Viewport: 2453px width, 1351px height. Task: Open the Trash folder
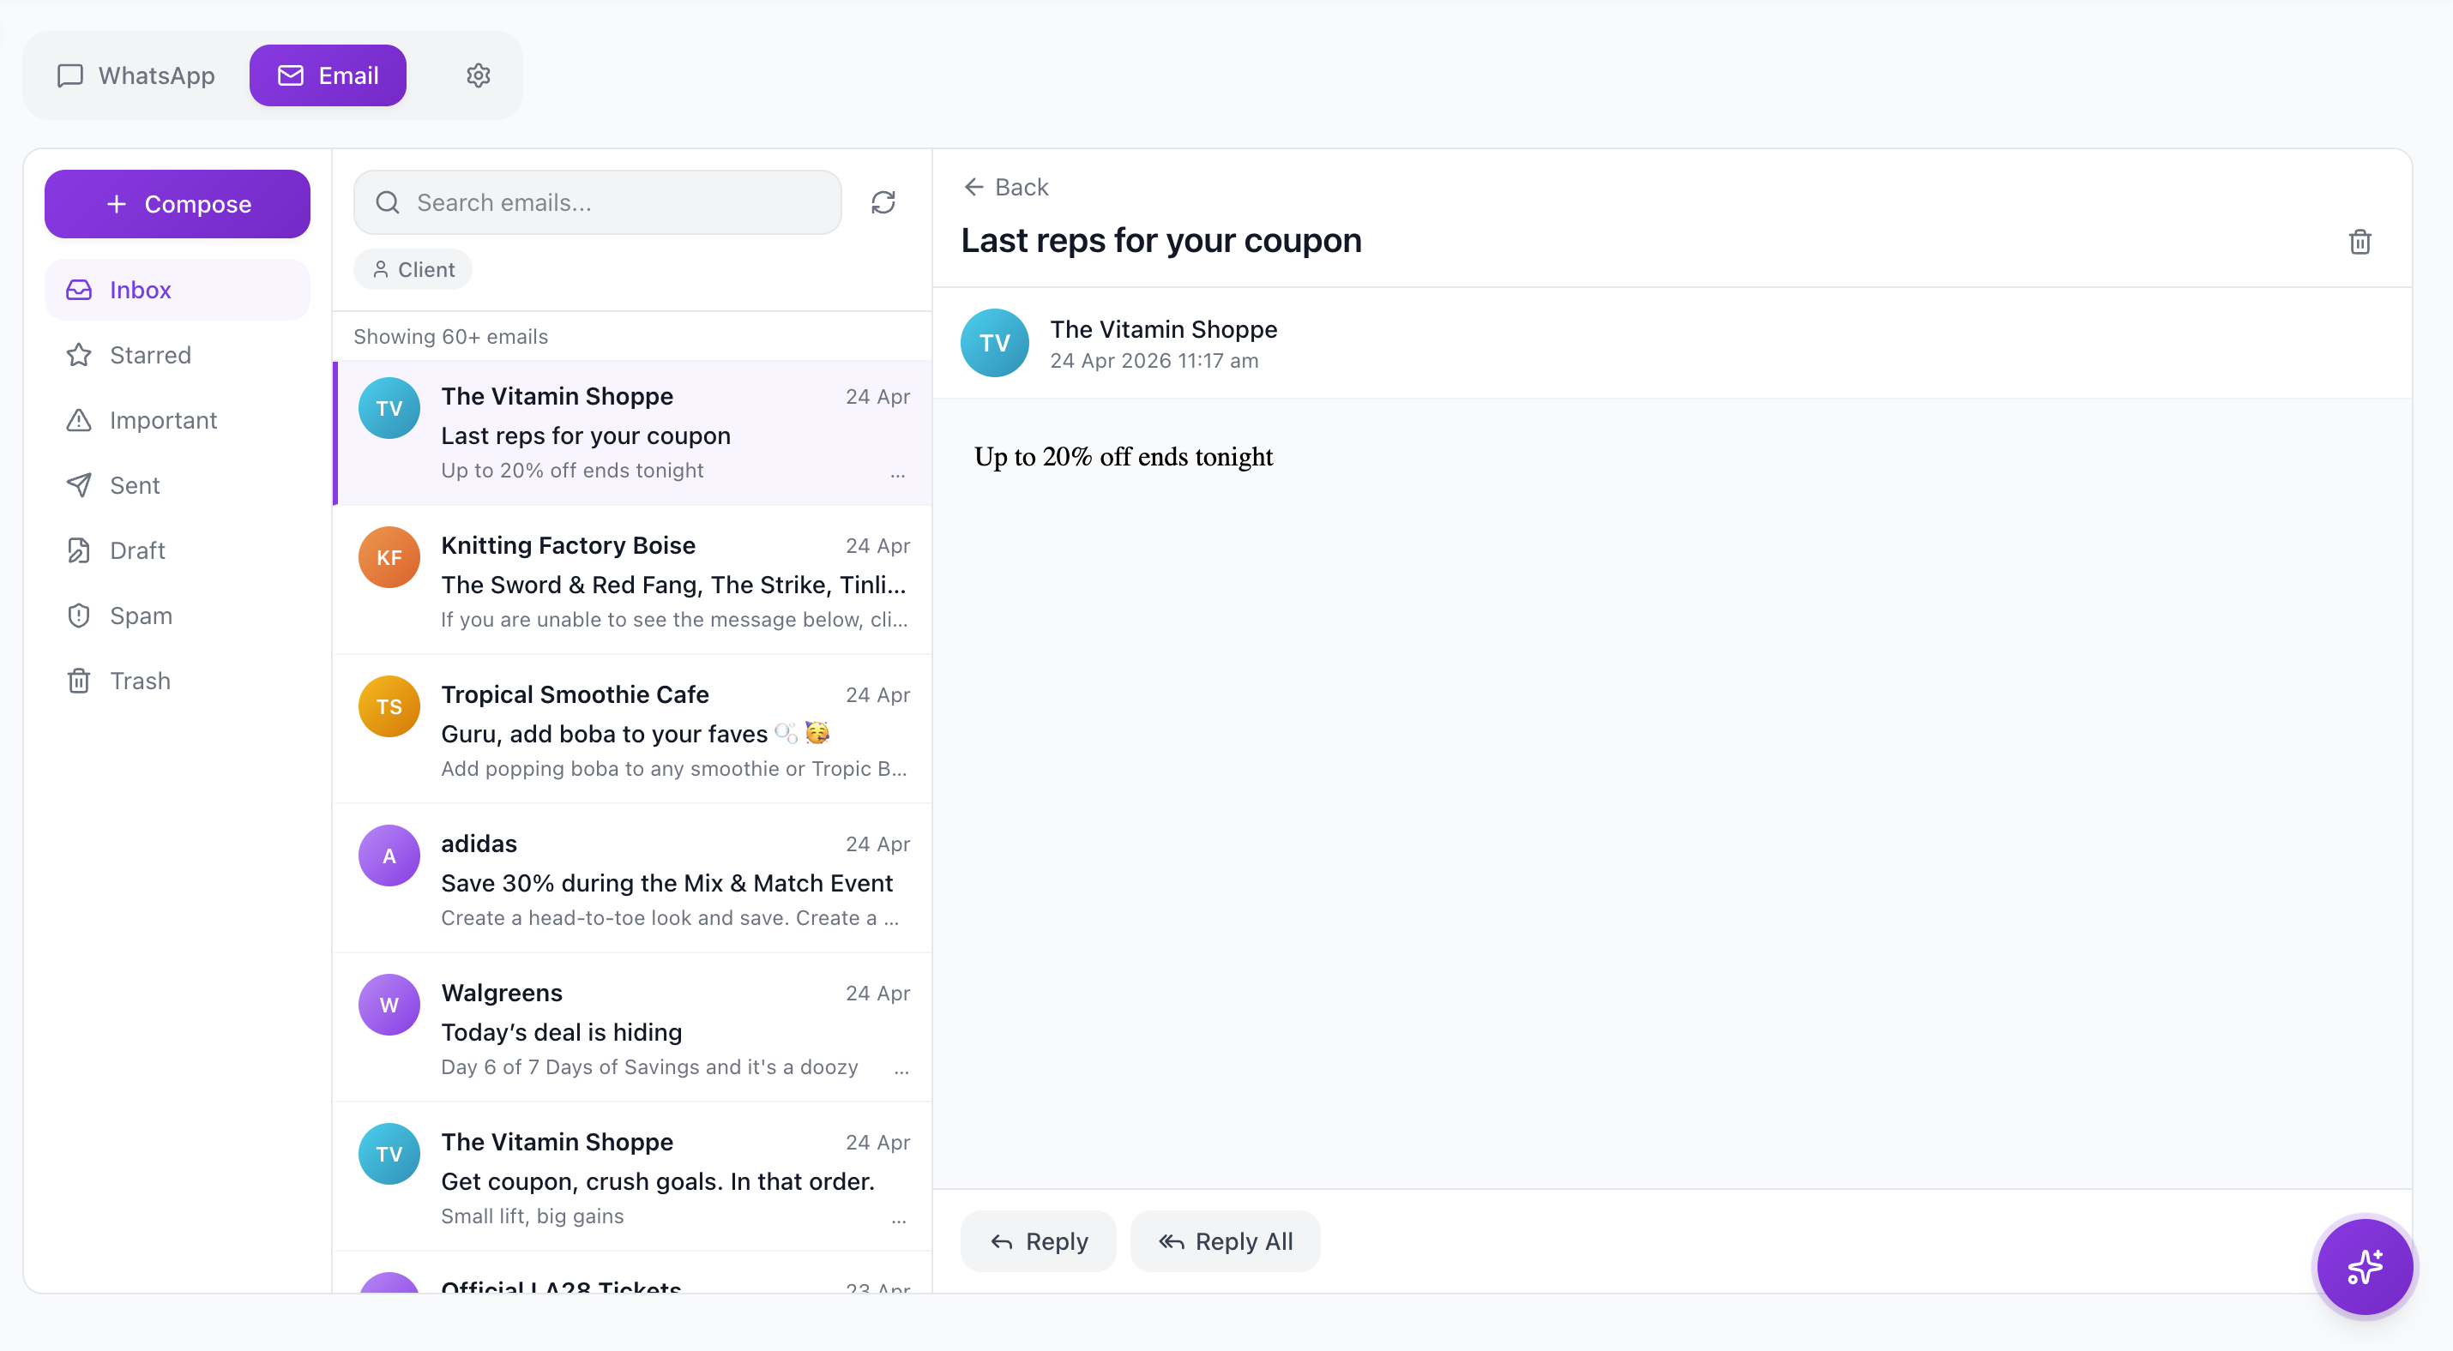coord(178,682)
